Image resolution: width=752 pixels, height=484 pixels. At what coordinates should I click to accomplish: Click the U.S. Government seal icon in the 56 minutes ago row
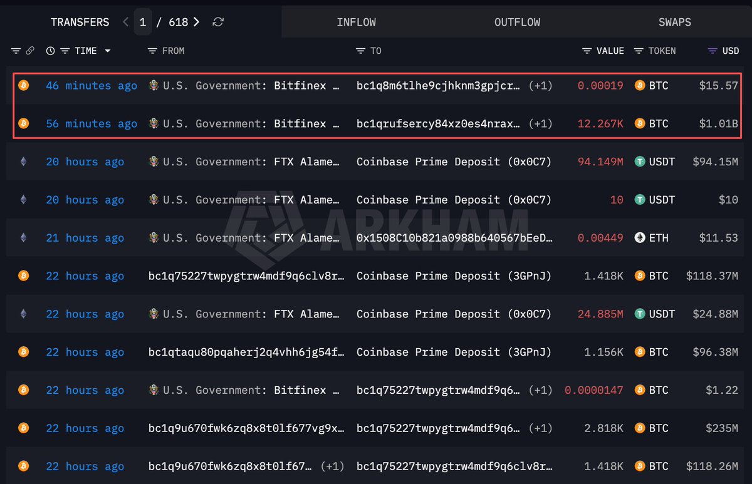154,123
